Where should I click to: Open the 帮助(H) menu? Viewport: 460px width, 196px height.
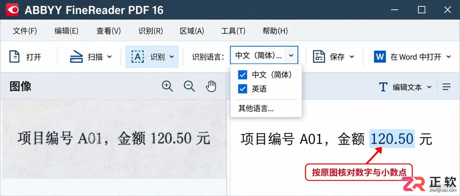[x=275, y=31]
